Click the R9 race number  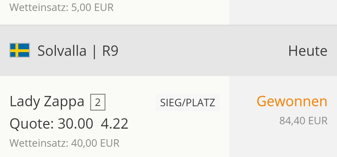click(x=110, y=51)
